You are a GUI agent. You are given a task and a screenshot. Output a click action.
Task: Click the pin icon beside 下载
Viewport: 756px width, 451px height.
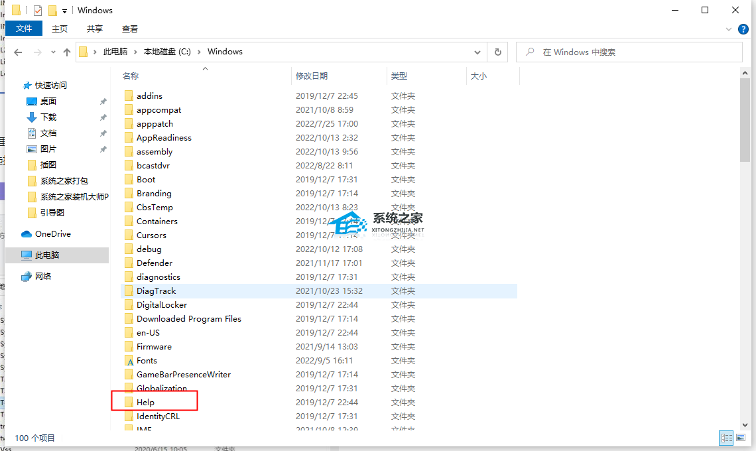pos(103,117)
